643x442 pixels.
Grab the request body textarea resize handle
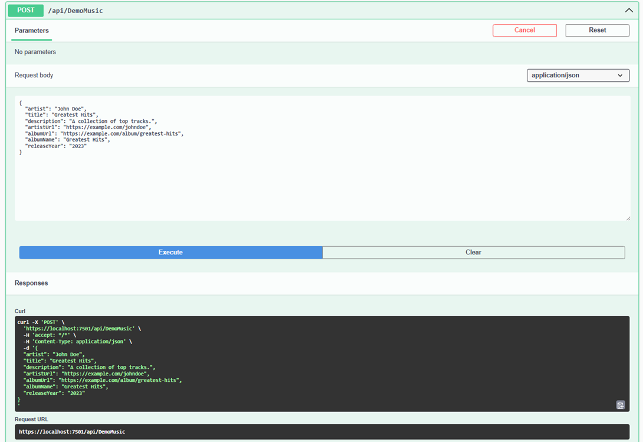pos(627,218)
